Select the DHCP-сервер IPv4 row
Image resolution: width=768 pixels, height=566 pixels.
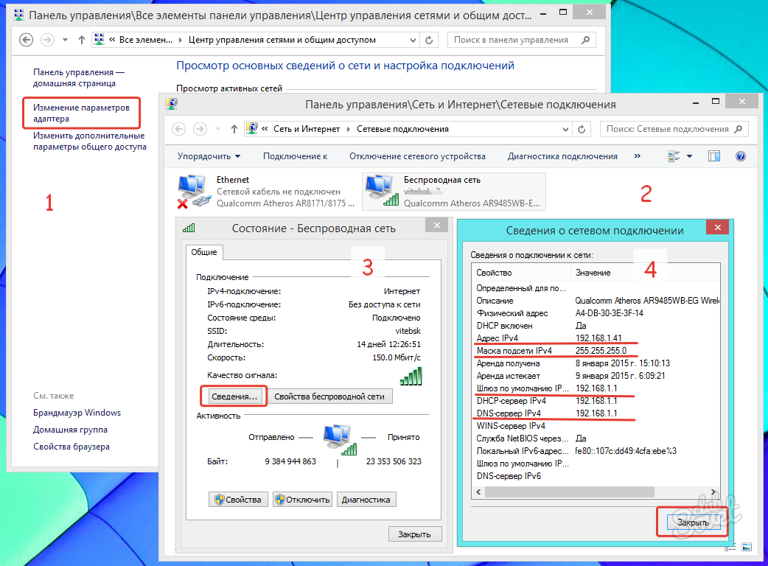(x=596, y=400)
